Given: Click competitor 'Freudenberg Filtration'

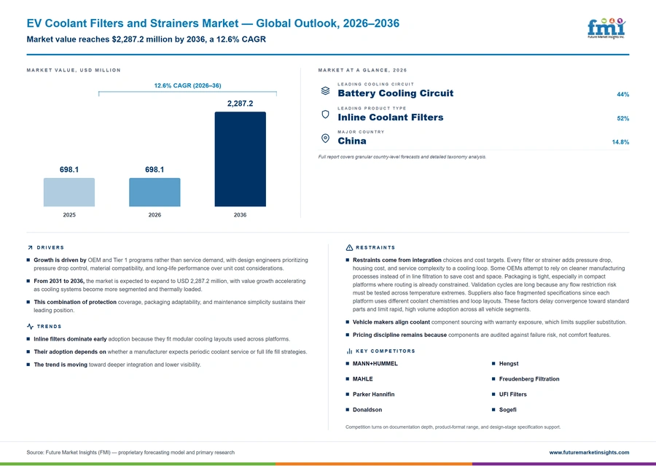Looking at the screenshot, I should pyautogui.click(x=529, y=379).
